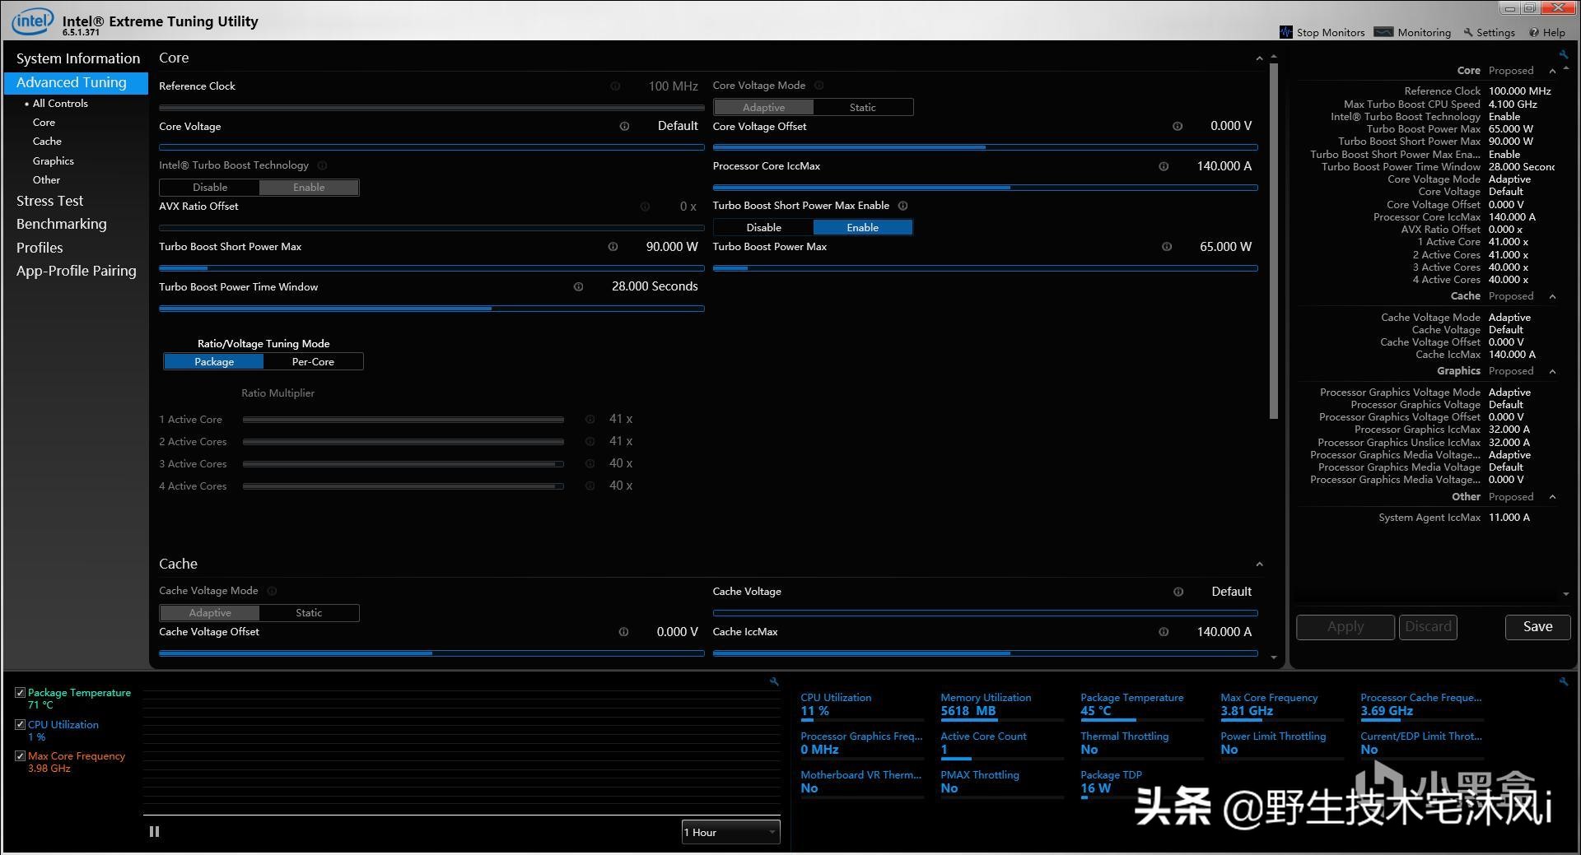Click info icon beside Turbo Boost Short Power Max Enable
Screen dimensions: 1581x855
click(x=902, y=206)
